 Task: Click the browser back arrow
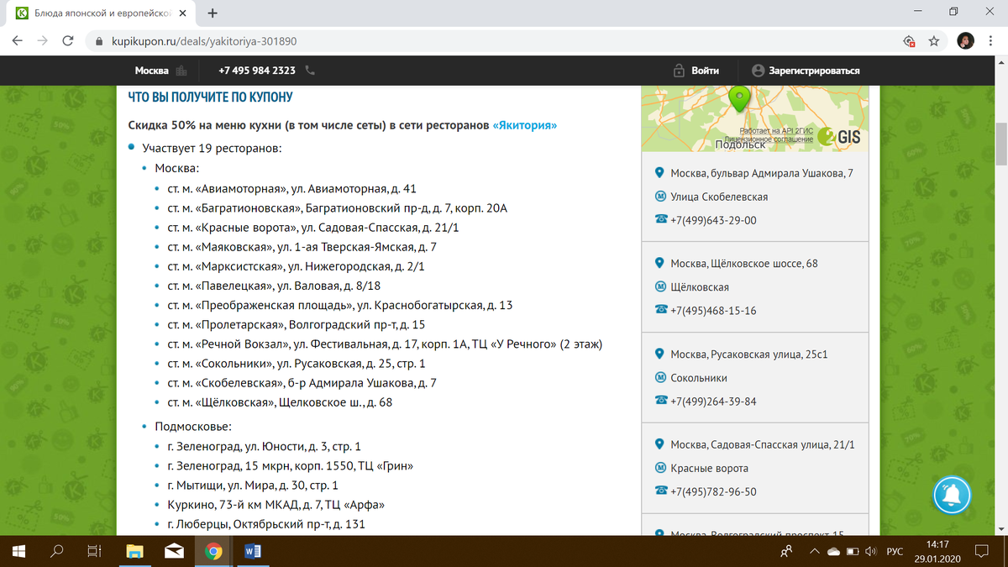point(18,40)
